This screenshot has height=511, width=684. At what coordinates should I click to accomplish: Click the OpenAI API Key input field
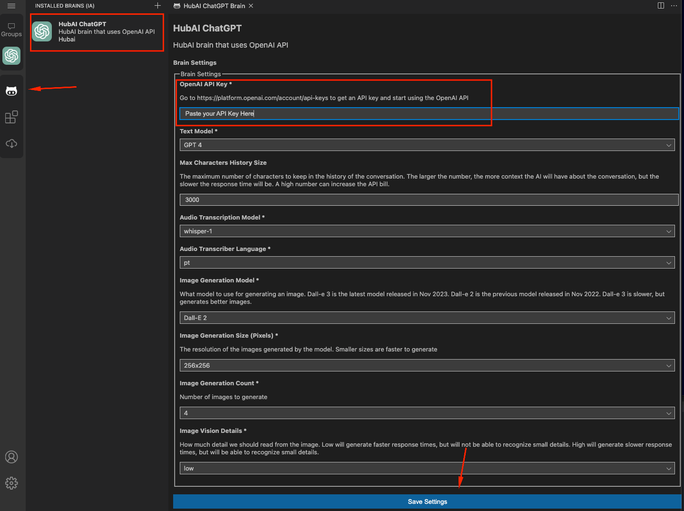(x=429, y=113)
